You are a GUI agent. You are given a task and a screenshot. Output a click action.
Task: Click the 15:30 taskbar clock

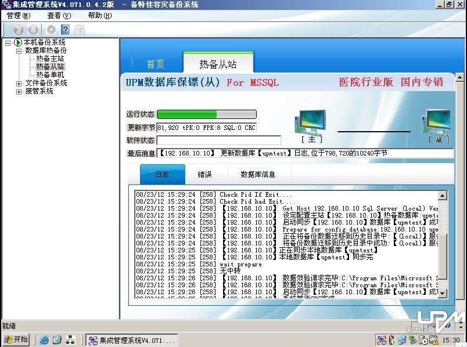pyautogui.click(x=451, y=340)
